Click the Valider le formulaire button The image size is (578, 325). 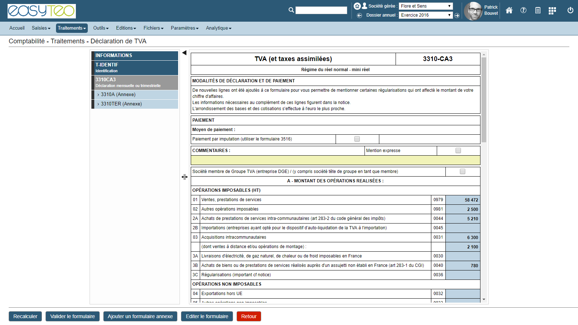coord(73,316)
